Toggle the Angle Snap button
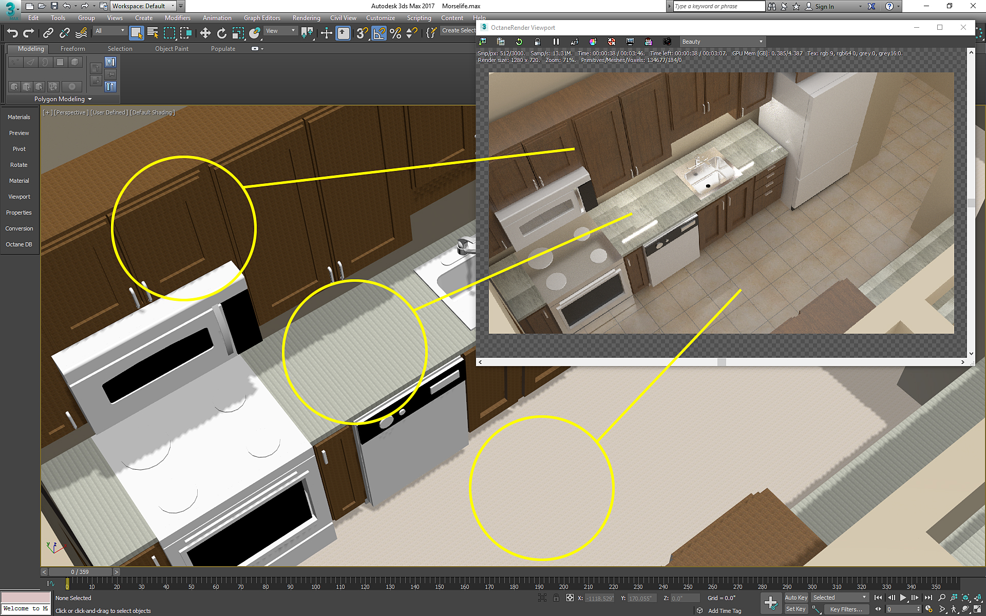The width and height of the screenshot is (986, 616). click(x=379, y=33)
